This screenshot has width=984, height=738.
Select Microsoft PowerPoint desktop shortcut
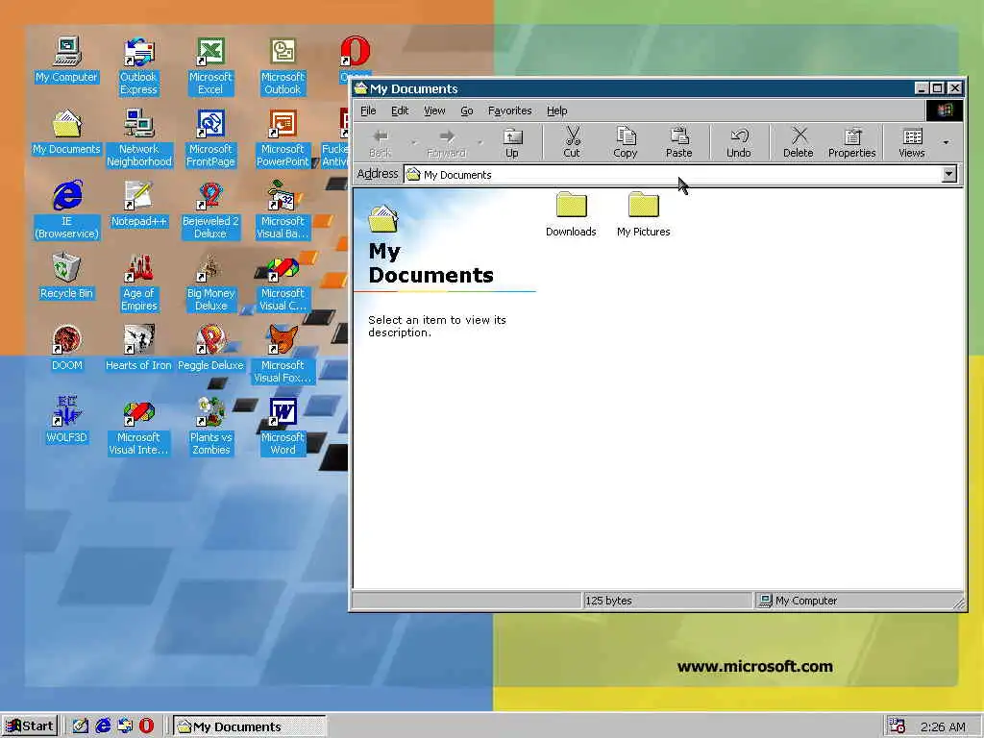[x=283, y=138]
